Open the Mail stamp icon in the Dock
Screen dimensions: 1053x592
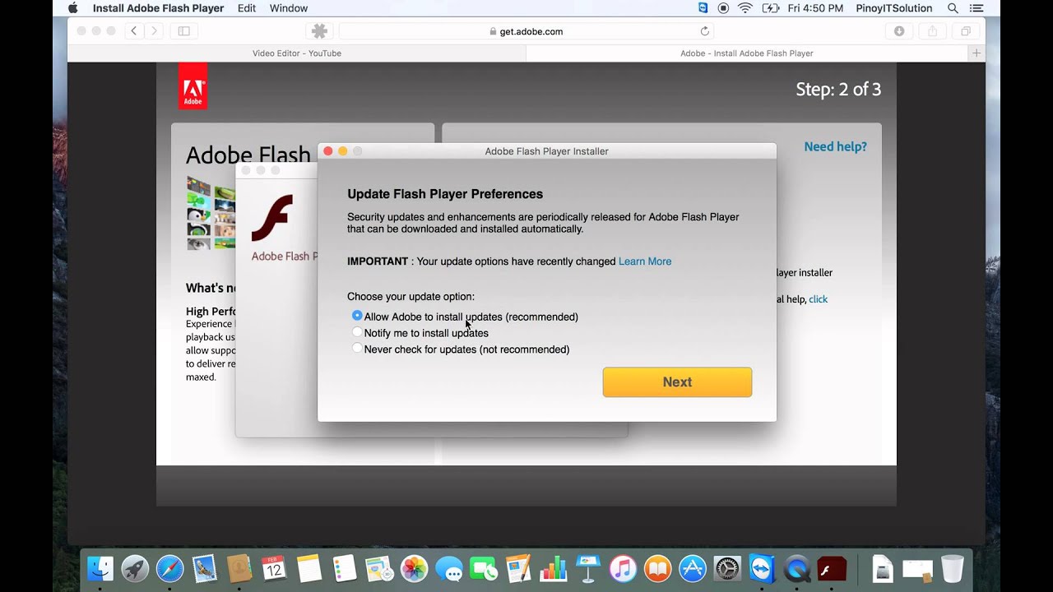tap(205, 568)
